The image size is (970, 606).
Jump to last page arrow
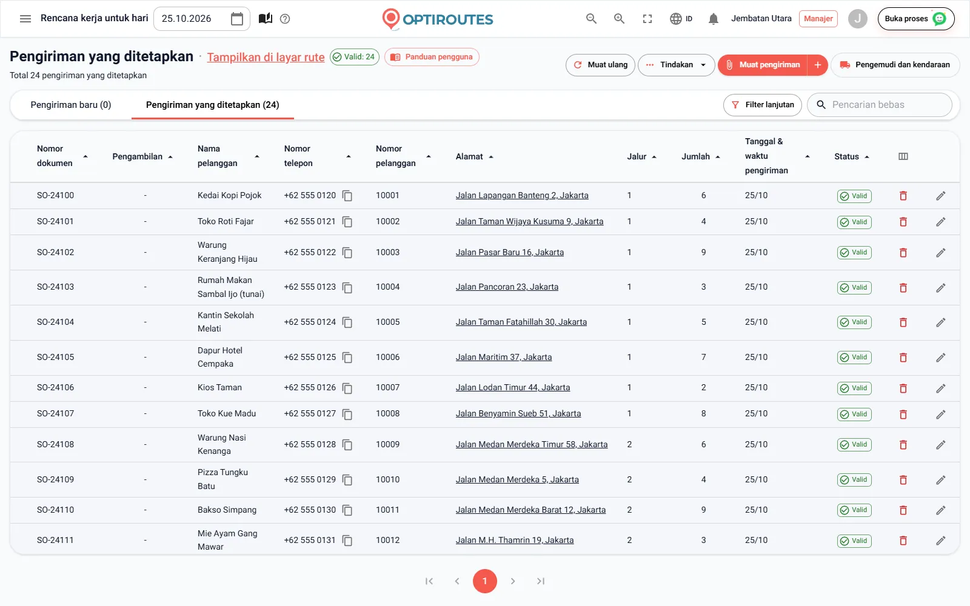[541, 581]
